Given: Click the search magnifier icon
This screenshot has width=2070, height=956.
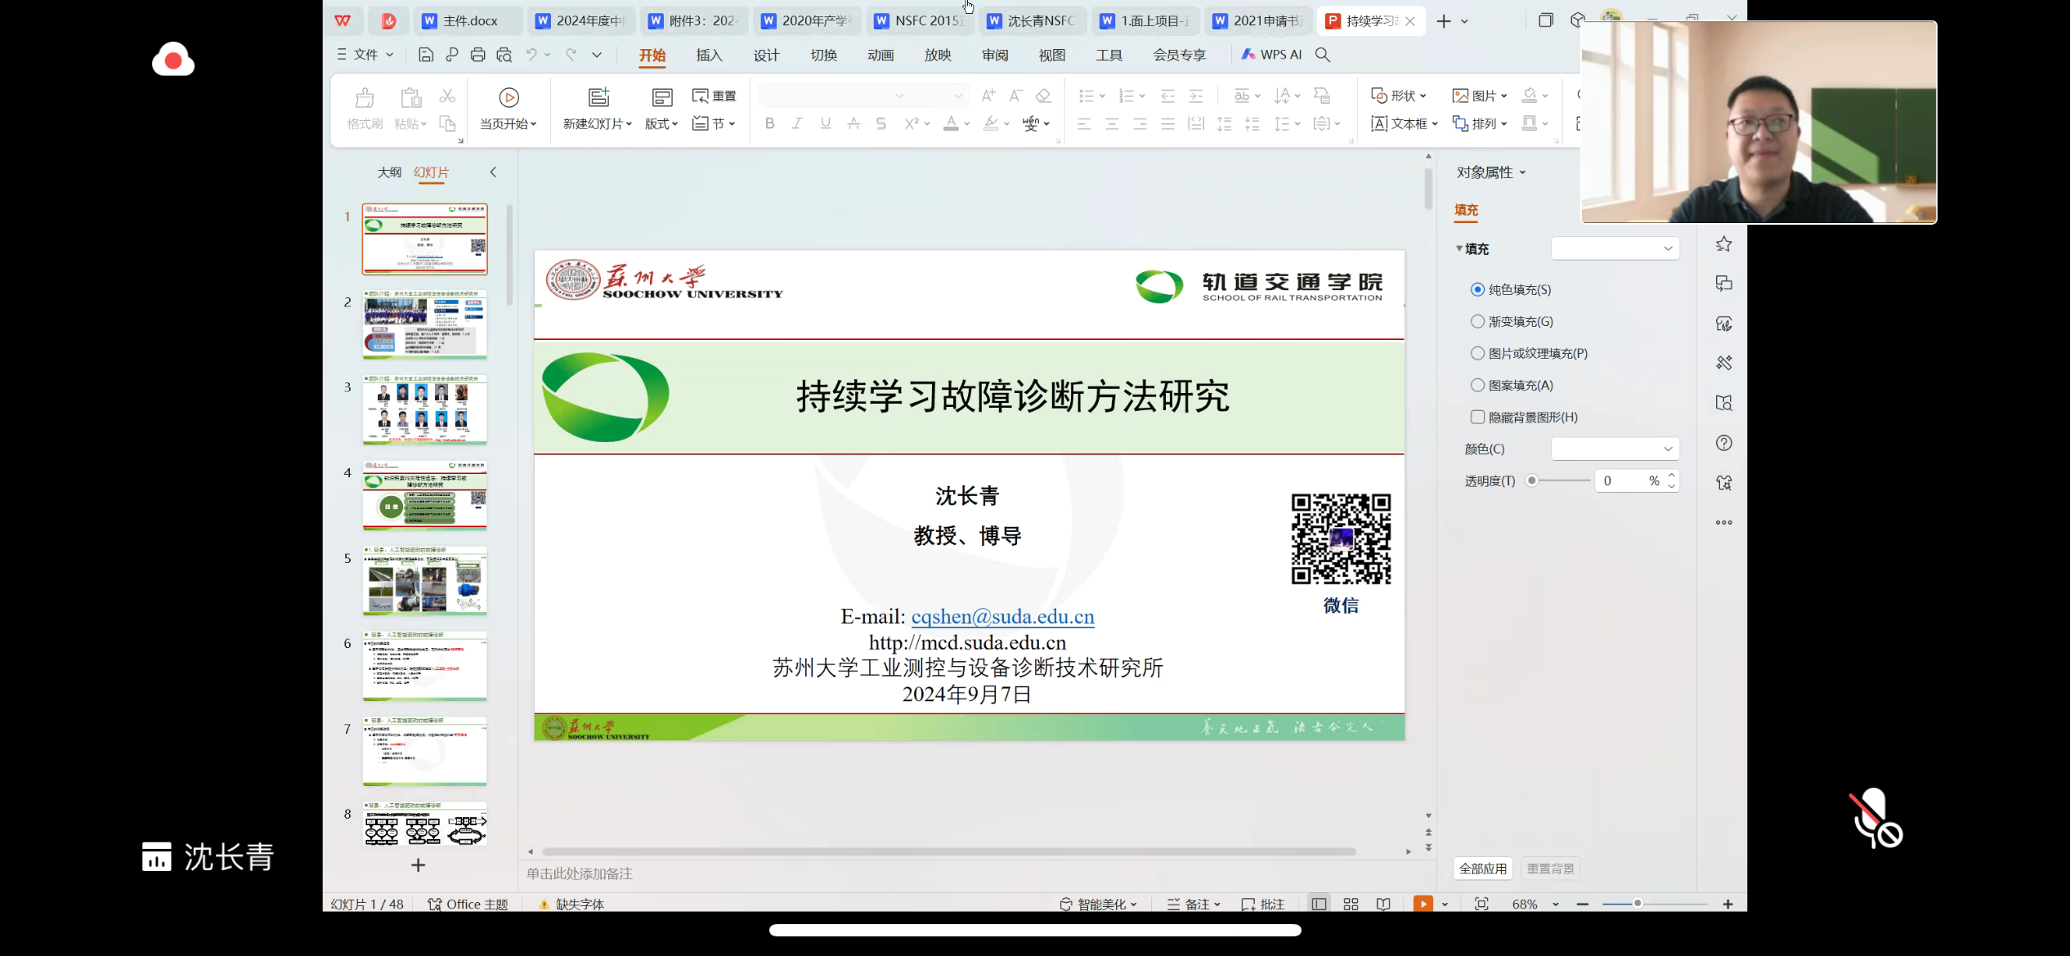Looking at the screenshot, I should 1322,55.
